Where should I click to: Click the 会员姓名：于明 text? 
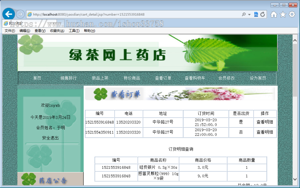(51, 128)
